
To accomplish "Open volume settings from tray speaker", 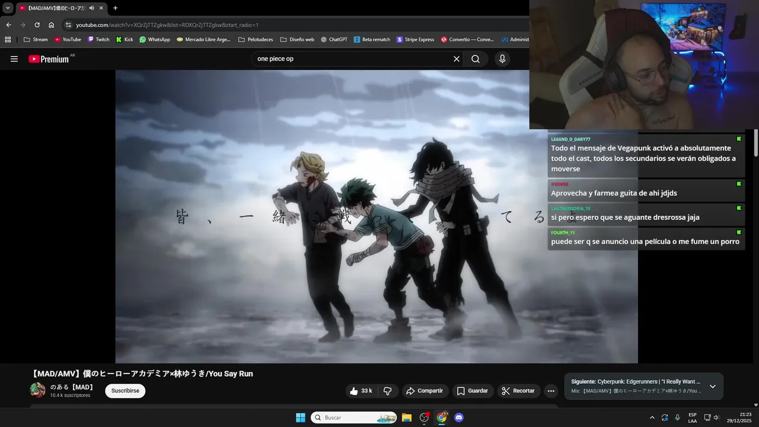I will pos(716,418).
